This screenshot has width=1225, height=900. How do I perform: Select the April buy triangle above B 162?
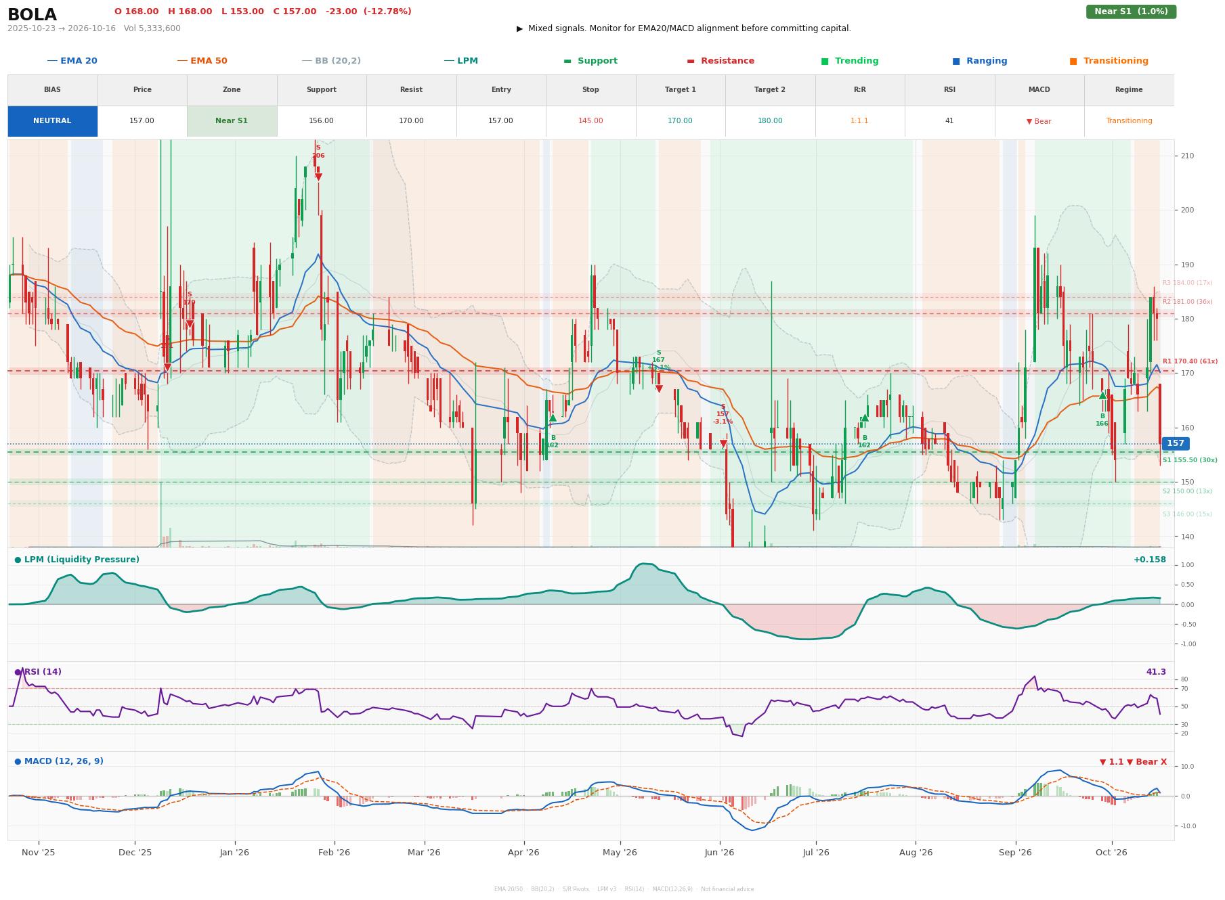553,418
